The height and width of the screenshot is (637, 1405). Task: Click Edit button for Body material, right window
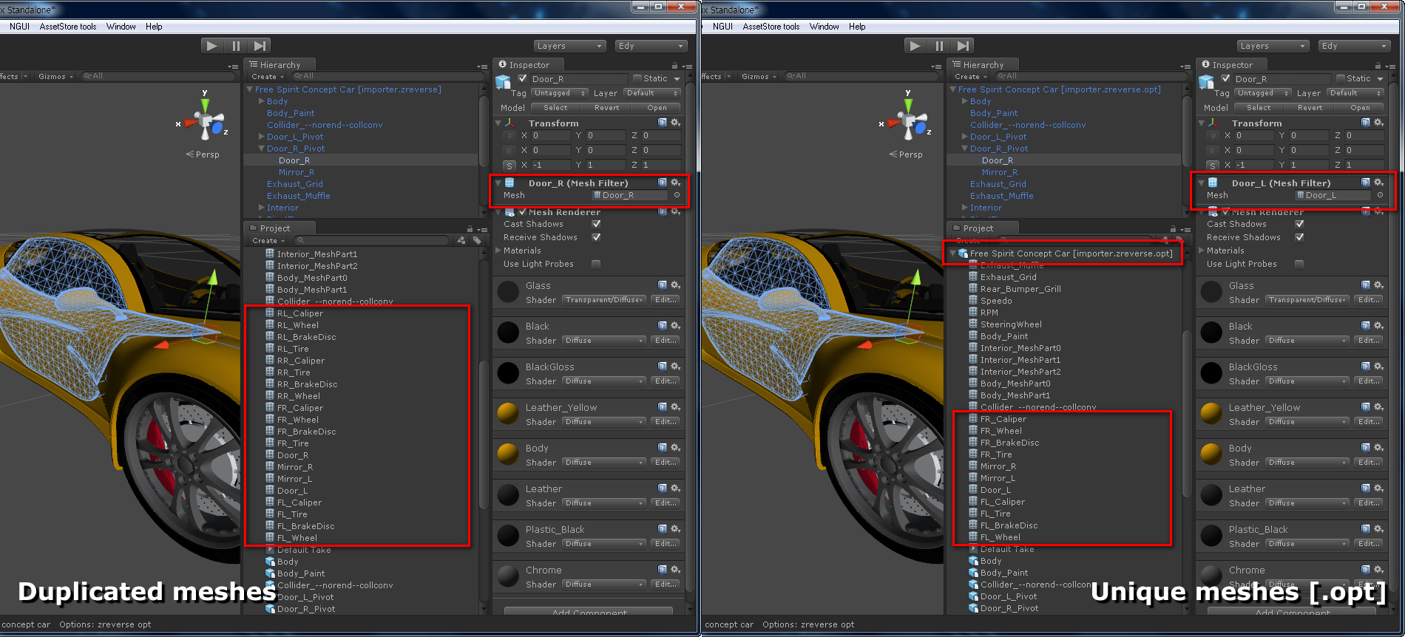pos(1369,463)
